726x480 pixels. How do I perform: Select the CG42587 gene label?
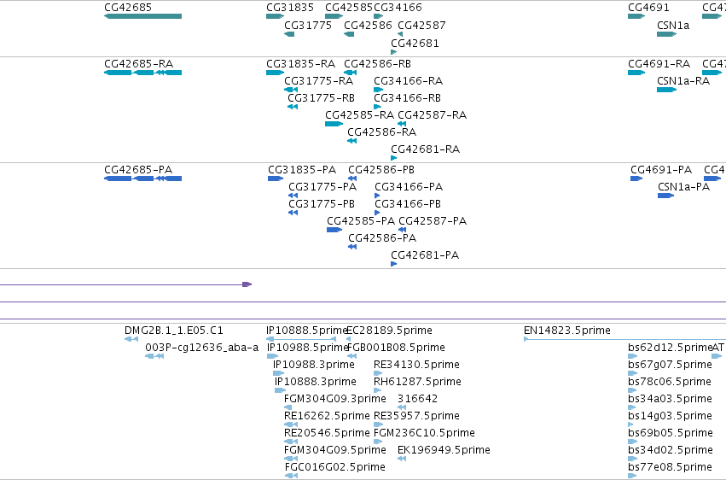click(x=421, y=26)
